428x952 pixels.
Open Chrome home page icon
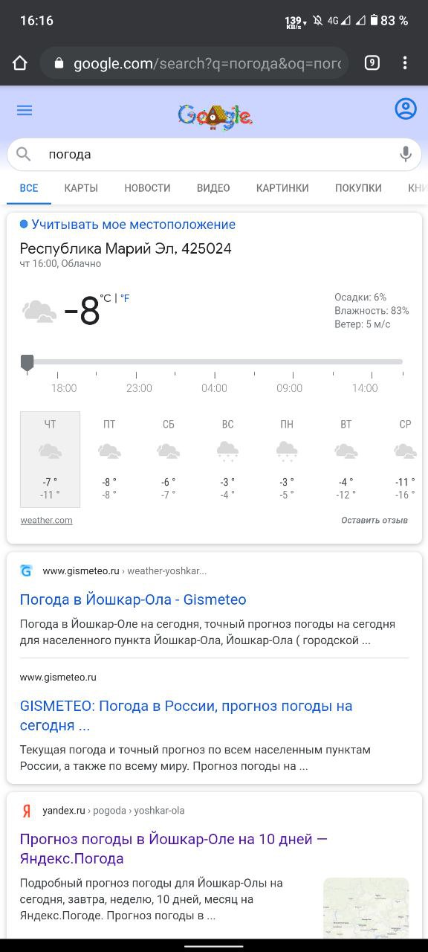point(20,63)
